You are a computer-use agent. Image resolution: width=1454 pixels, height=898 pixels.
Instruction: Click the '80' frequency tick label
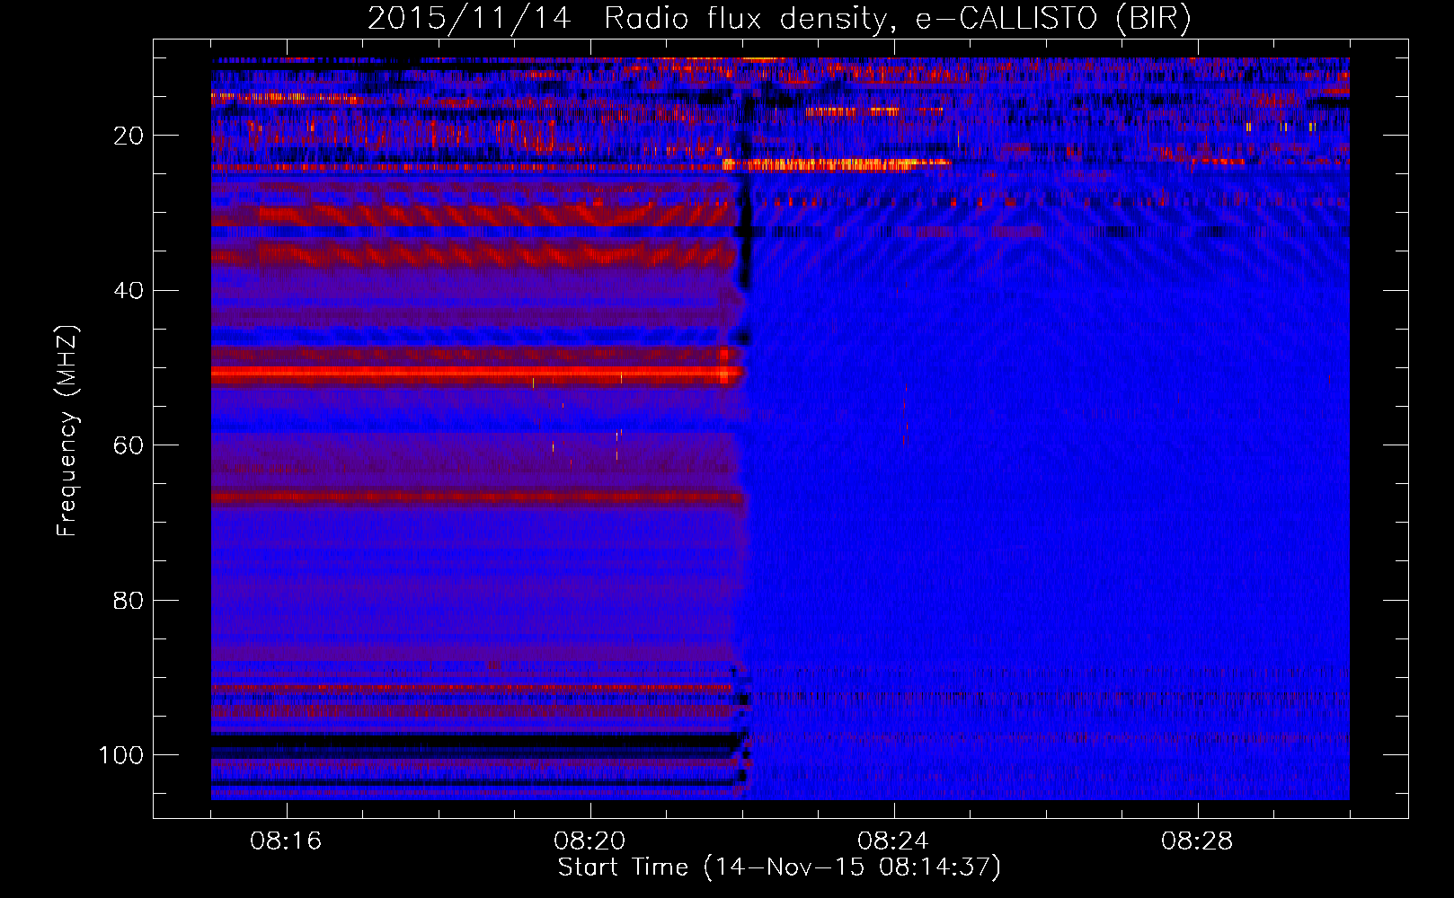[129, 601]
